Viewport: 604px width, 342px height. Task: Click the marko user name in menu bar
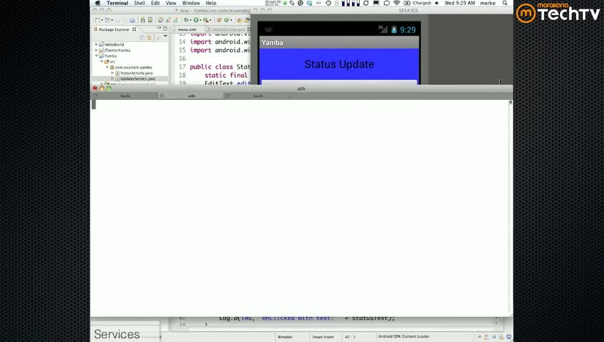(x=488, y=3)
